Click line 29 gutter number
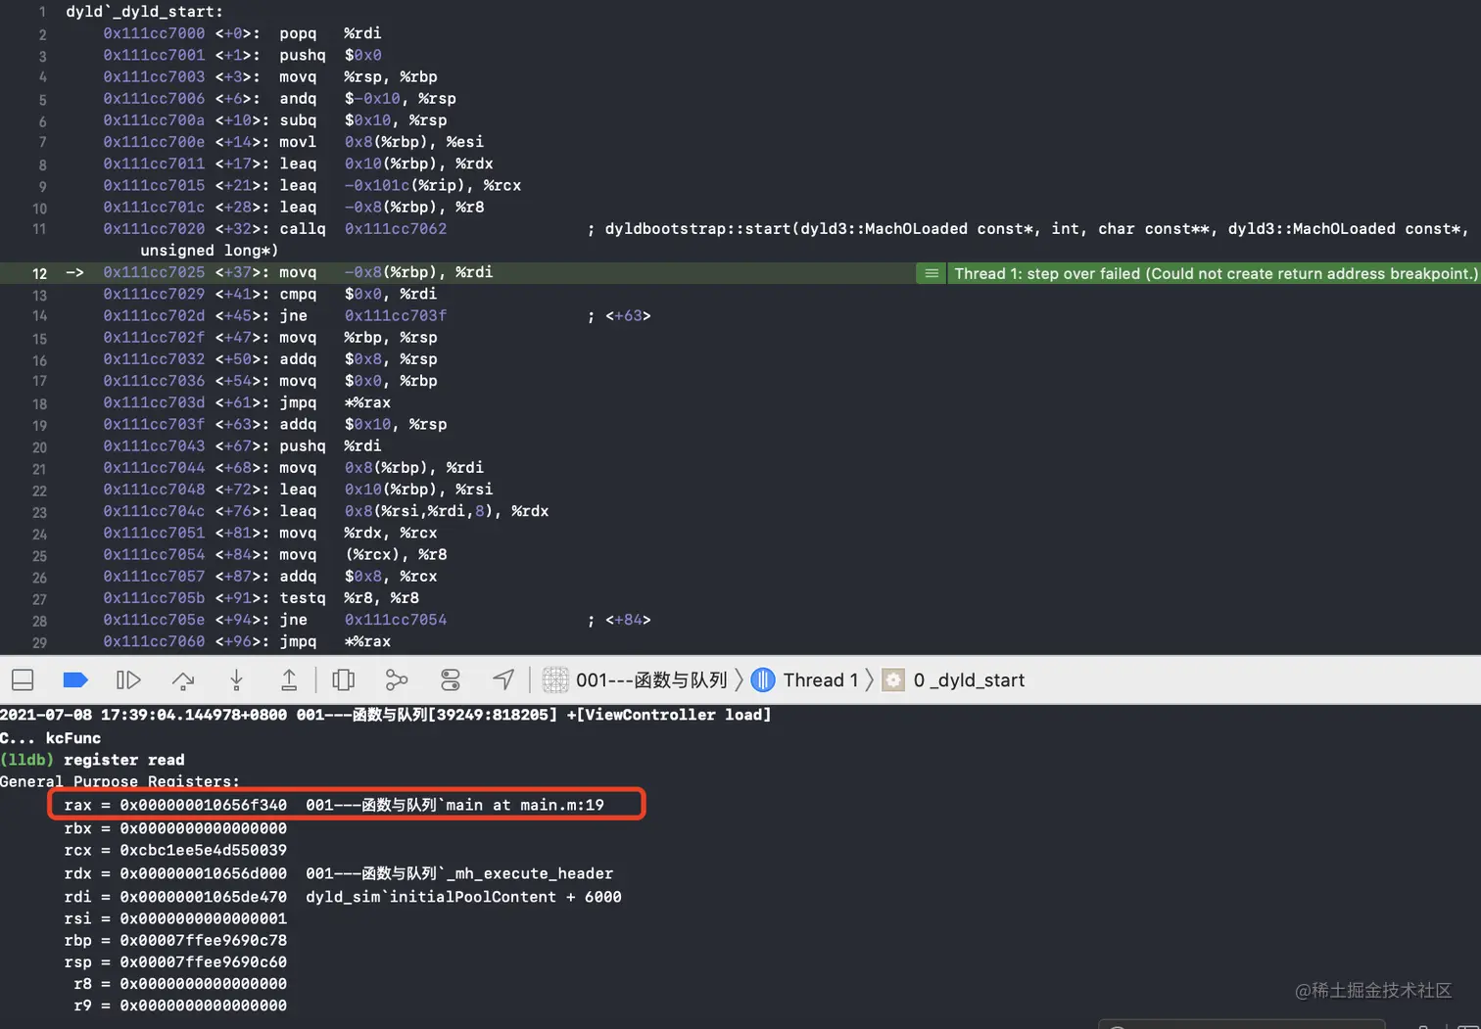 tap(39, 642)
